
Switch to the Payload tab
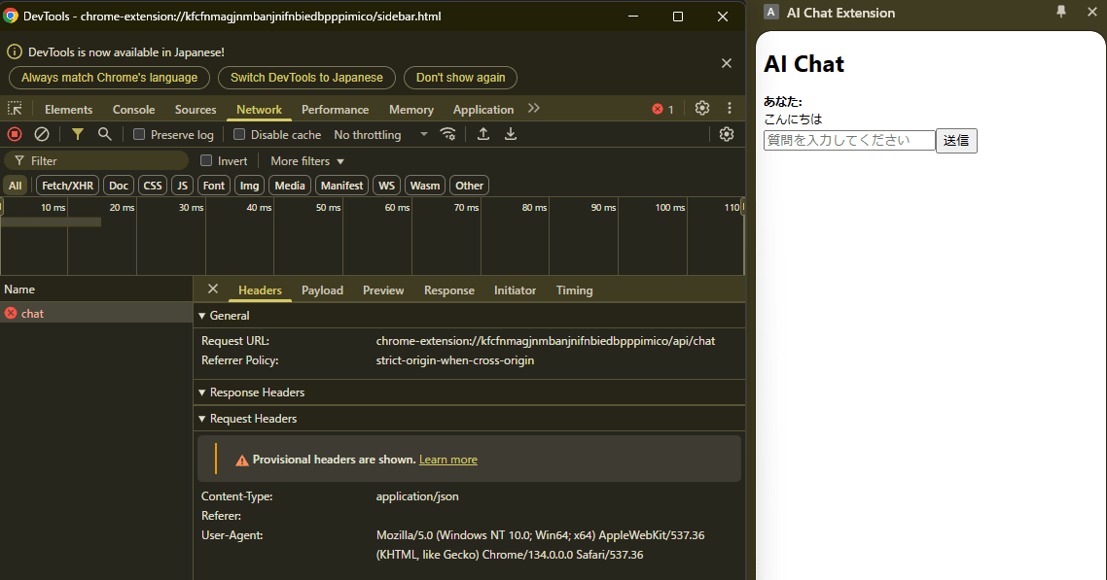point(322,290)
